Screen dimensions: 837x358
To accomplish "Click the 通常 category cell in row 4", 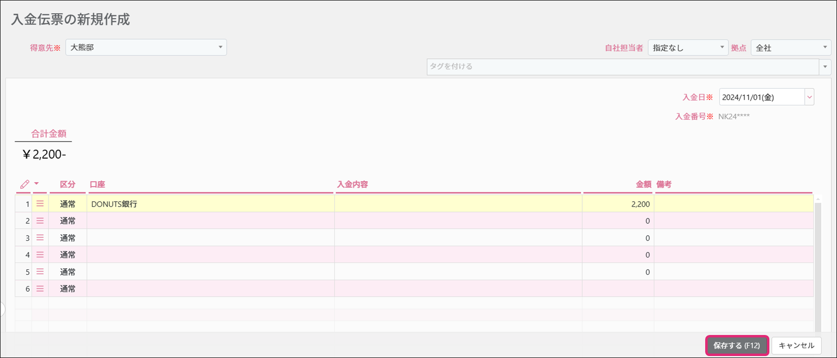I will (68, 255).
